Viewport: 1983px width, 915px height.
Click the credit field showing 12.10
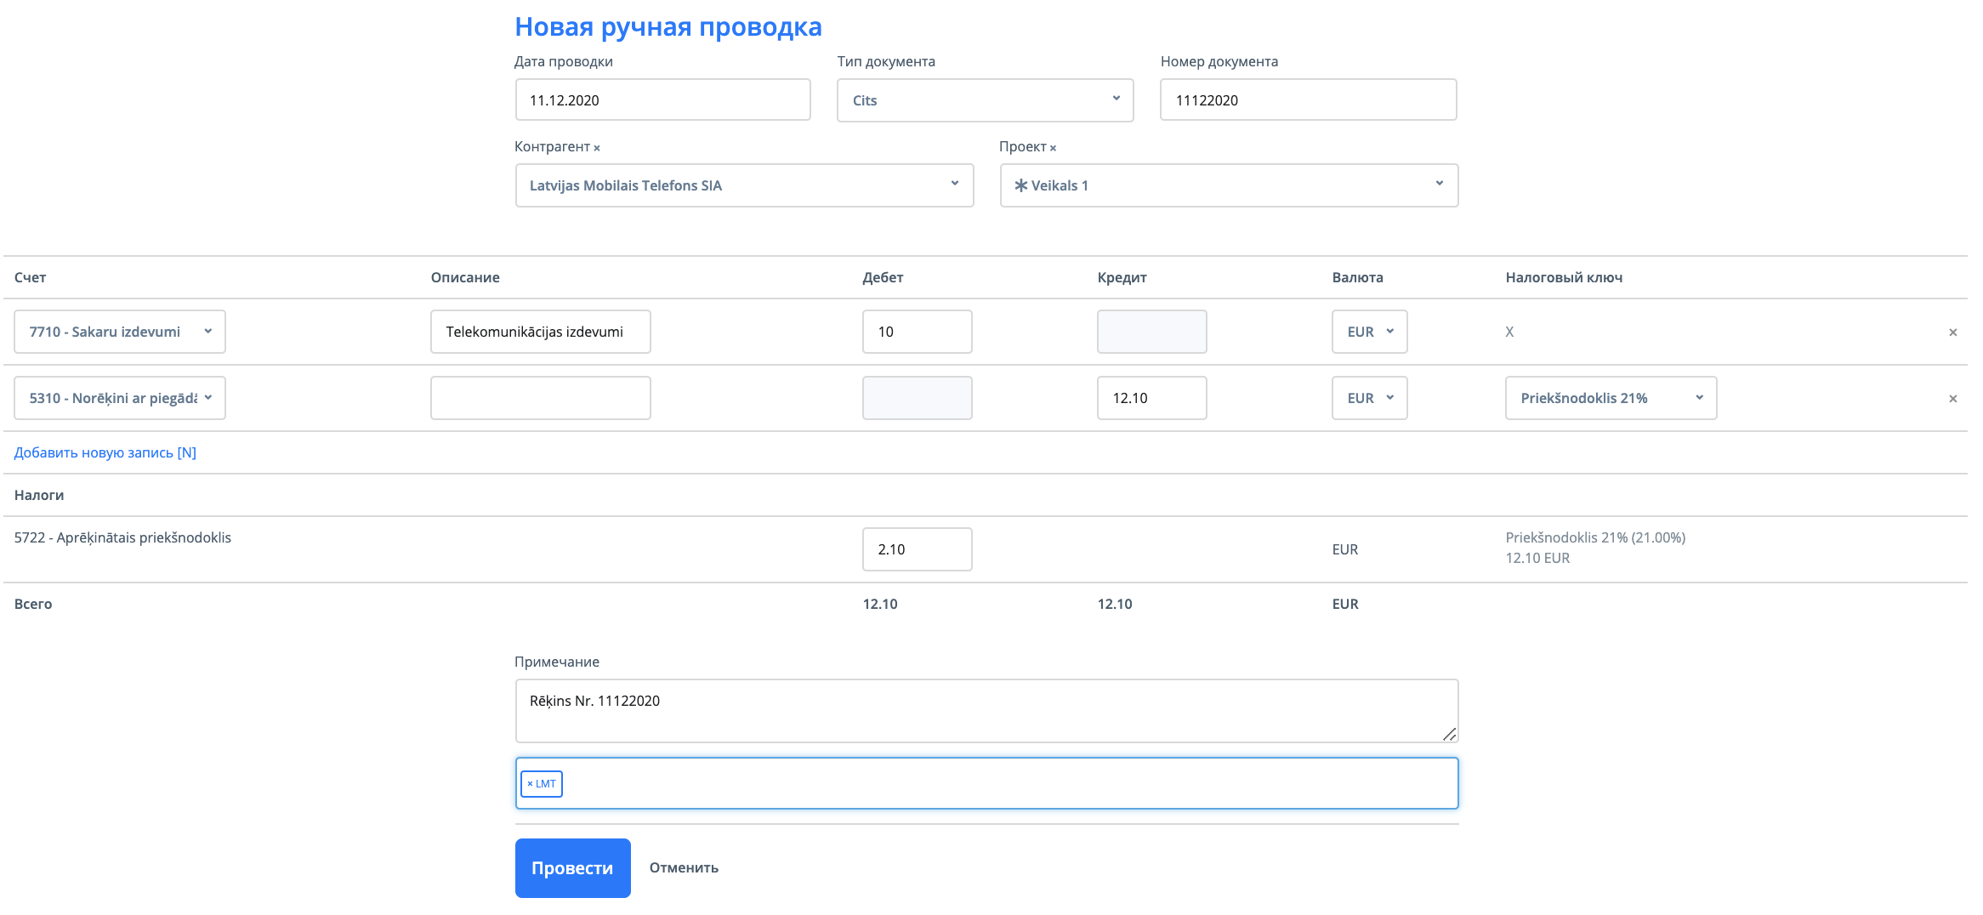1151,398
